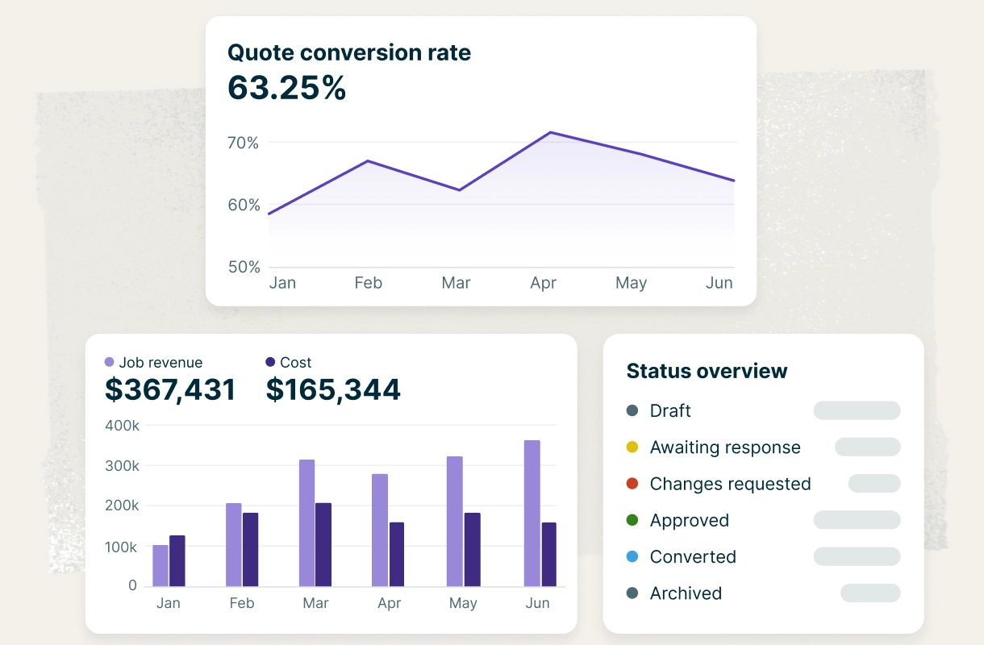Viewport: 984px width, 645px height.
Task: Select the Awaiting response status label
Action: pyautogui.click(x=725, y=447)
